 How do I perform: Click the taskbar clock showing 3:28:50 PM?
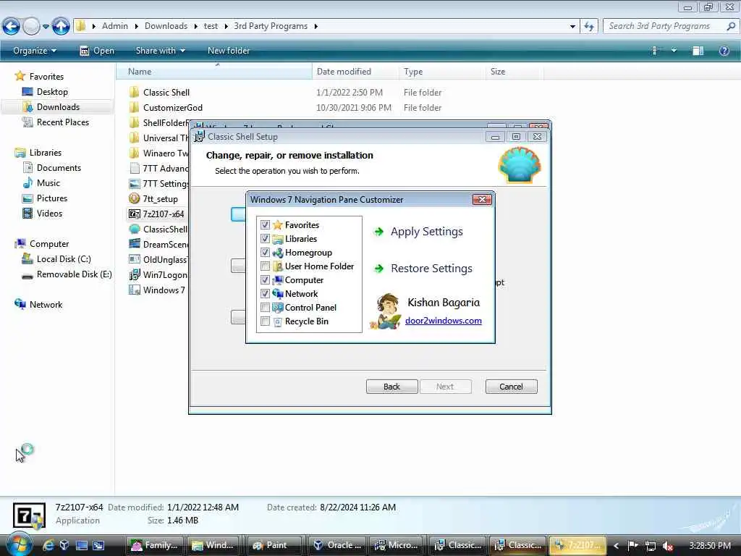(710, 546)
